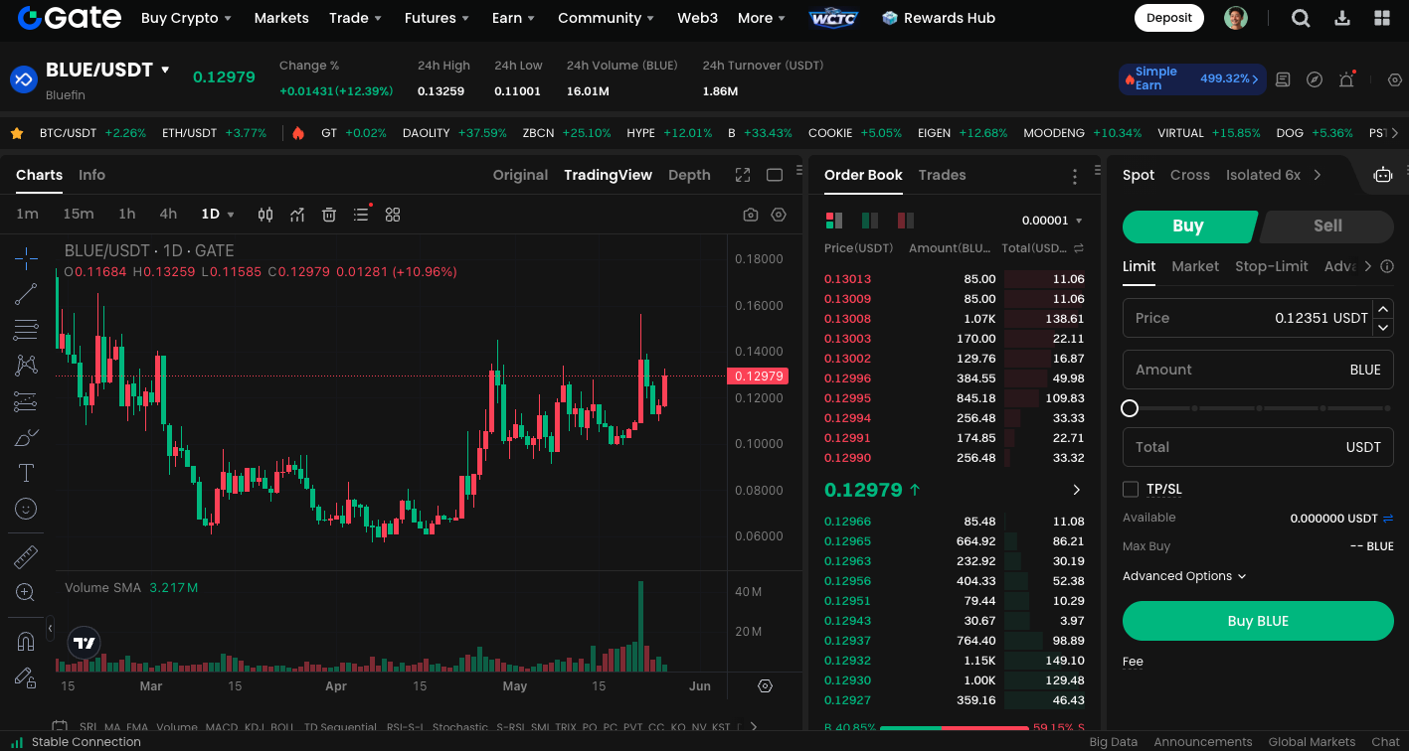Expand the Futures menu

438,18
